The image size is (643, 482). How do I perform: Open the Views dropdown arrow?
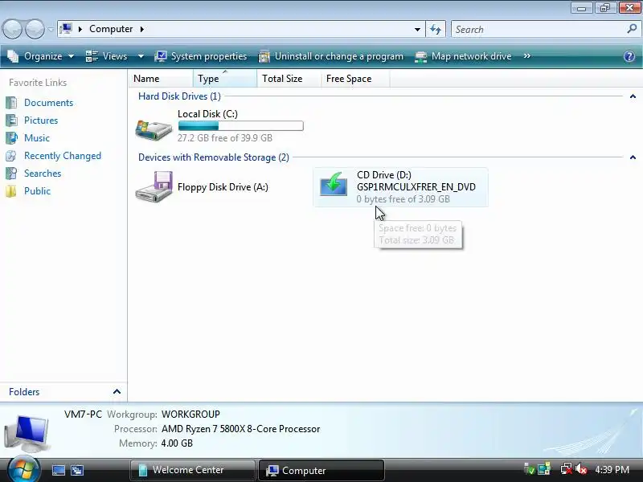point(141,56)
